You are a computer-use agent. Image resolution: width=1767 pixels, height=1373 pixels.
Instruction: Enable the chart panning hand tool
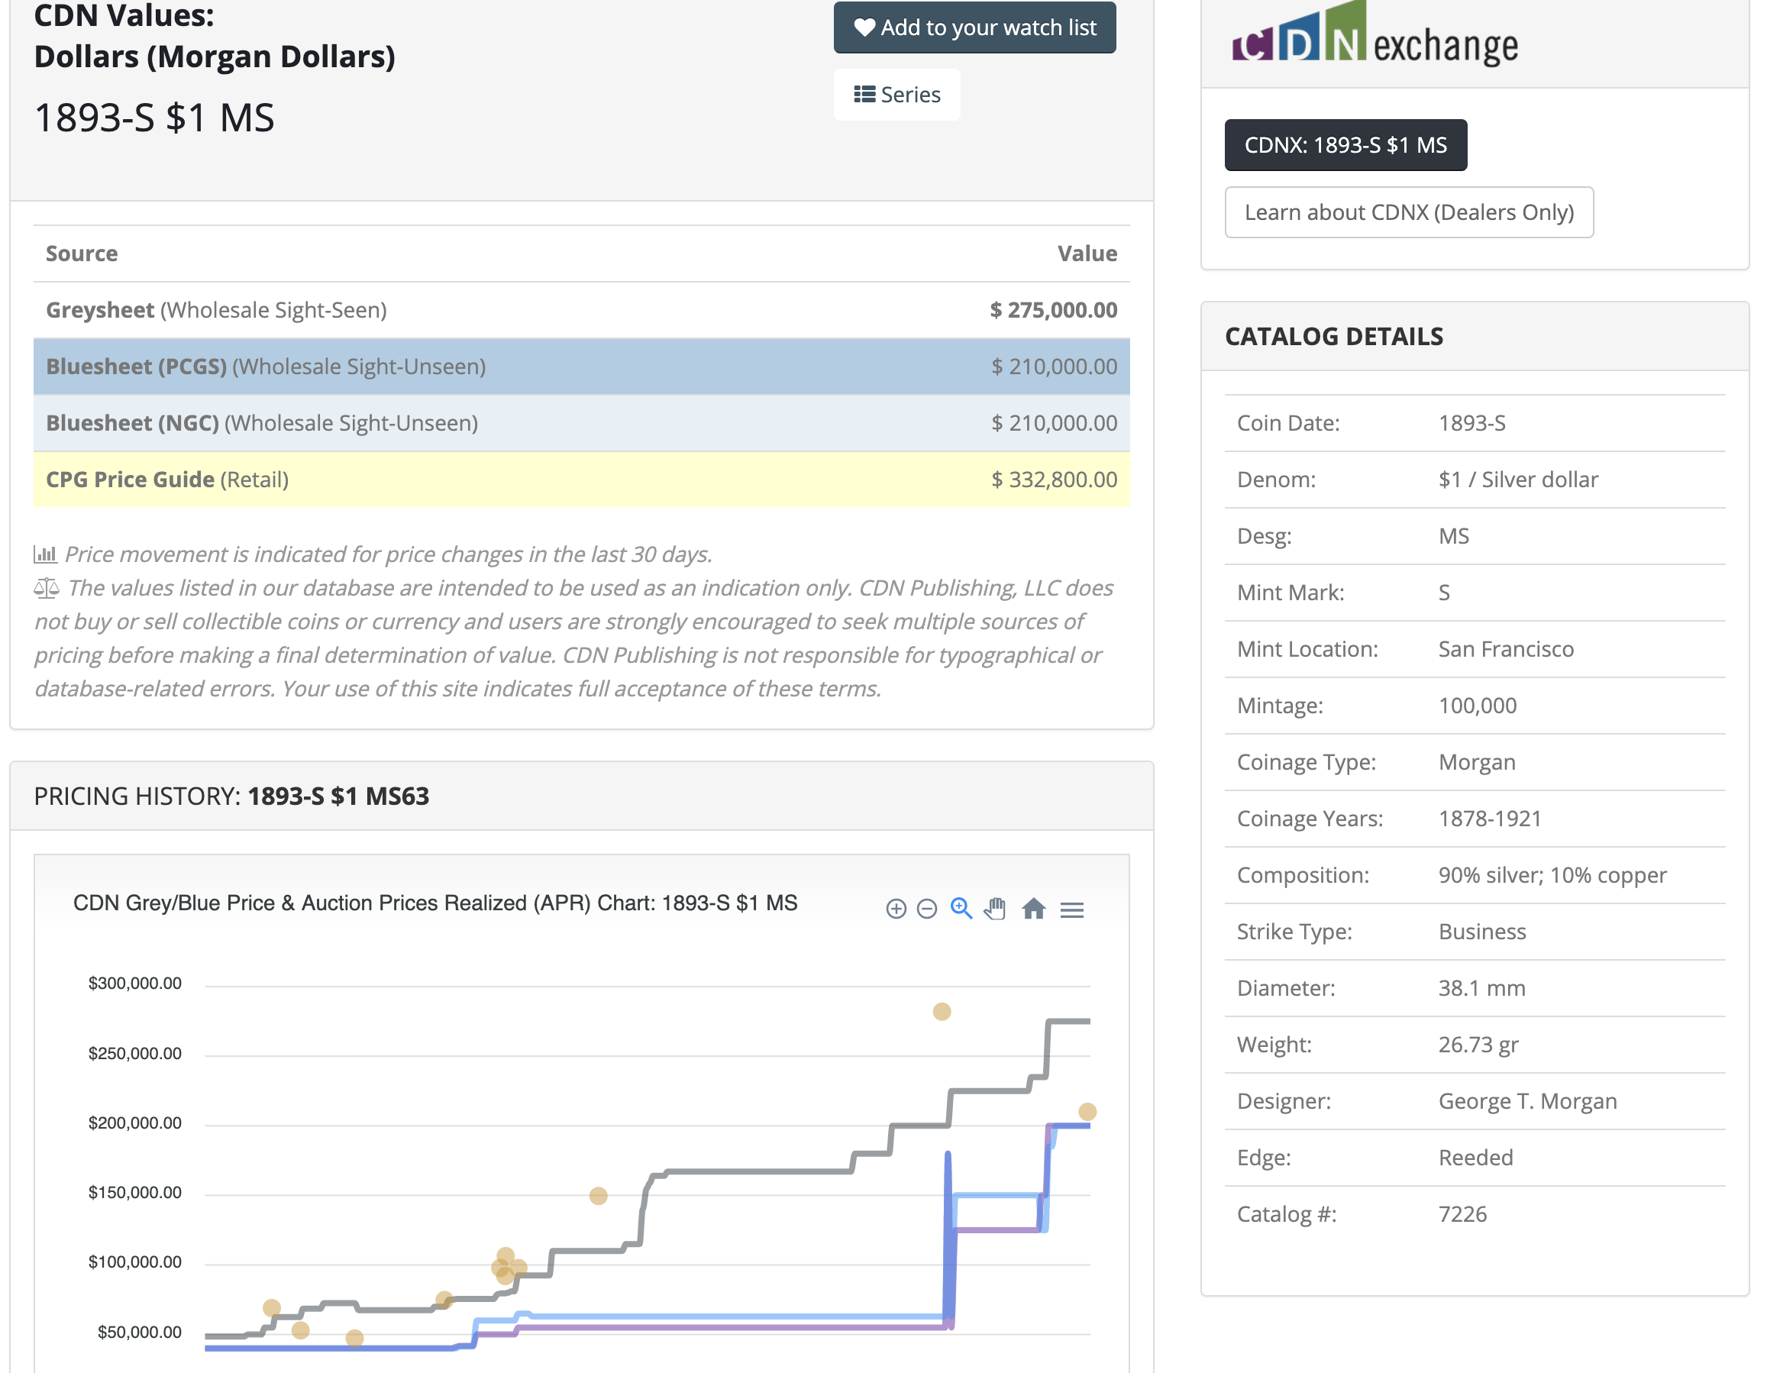tap(995, 909)
